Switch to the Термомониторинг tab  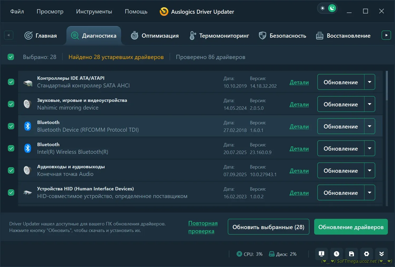click(219, 36)
